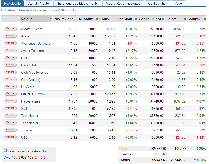Click the sort arrows in Quantité header
Image resolution: width=209 pixels, height=164 pixels.
[x=97, y=19]
